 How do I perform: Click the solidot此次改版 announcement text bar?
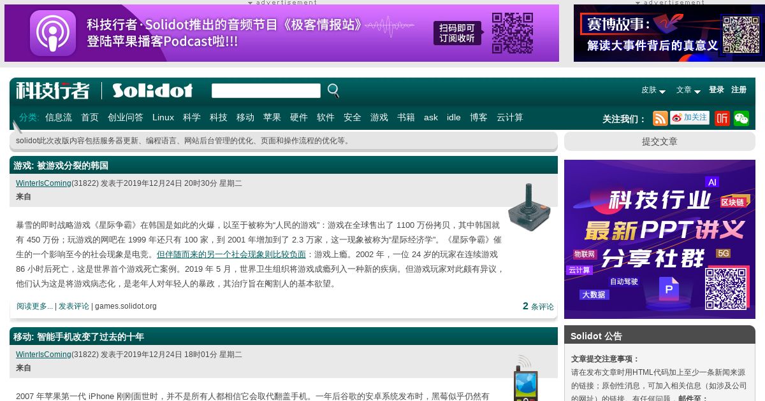(x=284, y=141)
